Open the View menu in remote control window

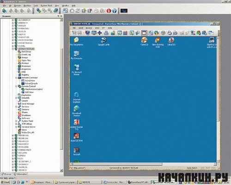pos(97,28)
